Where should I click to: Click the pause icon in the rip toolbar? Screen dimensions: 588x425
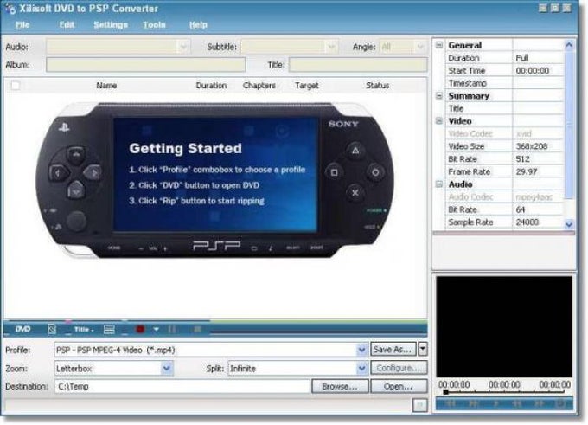point(172,329)
